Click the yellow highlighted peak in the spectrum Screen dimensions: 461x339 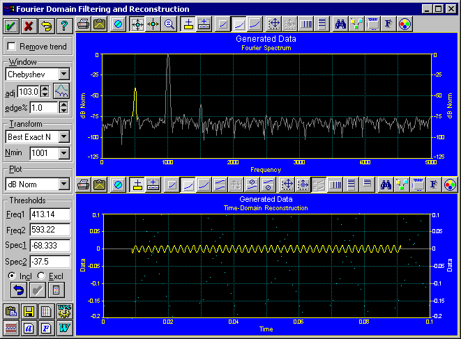tap(135, 103)
